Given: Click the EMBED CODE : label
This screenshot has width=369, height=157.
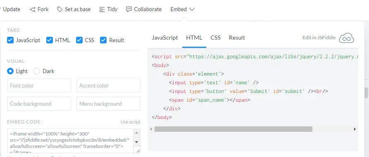Looking at the screenshot, I should pyautogui.click(x=25, y=122).
